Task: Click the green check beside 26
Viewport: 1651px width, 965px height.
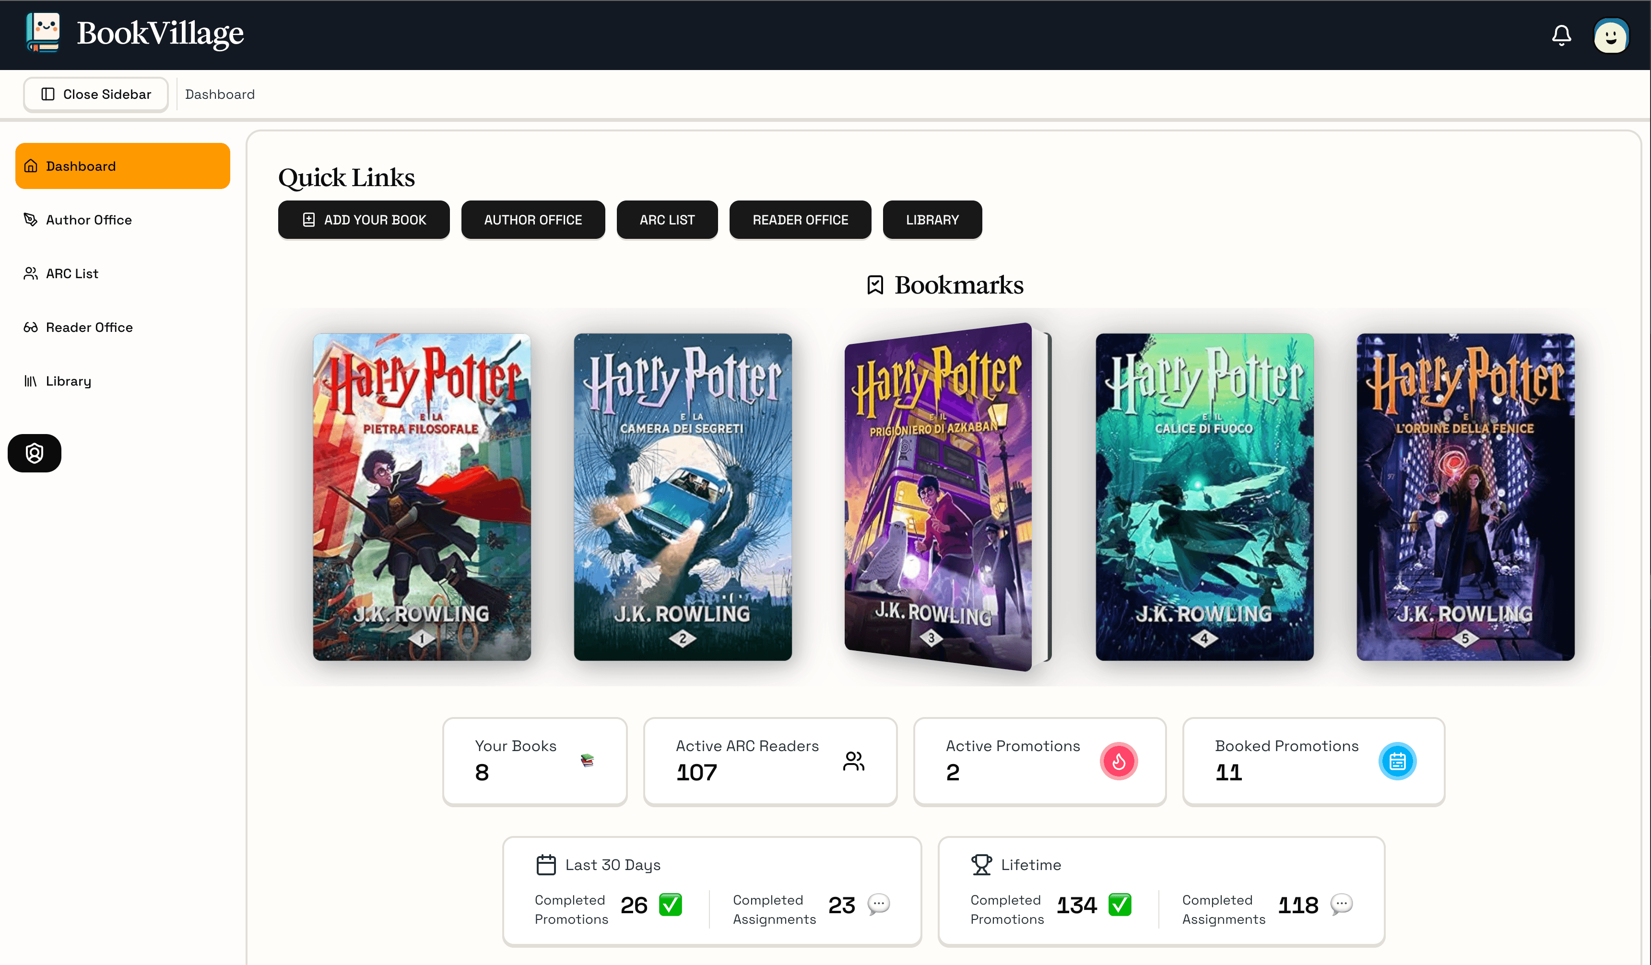Action: coord(670,905)
